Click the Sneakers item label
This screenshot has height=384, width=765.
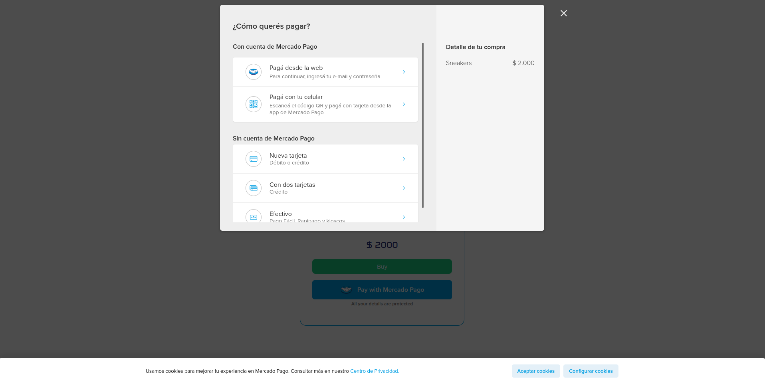(x=459, y=63)
